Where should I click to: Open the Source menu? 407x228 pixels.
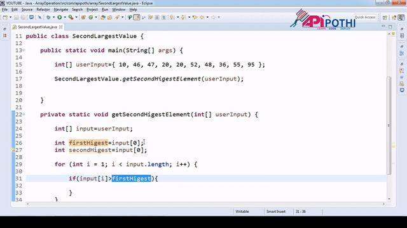click(x=27, y=9)
